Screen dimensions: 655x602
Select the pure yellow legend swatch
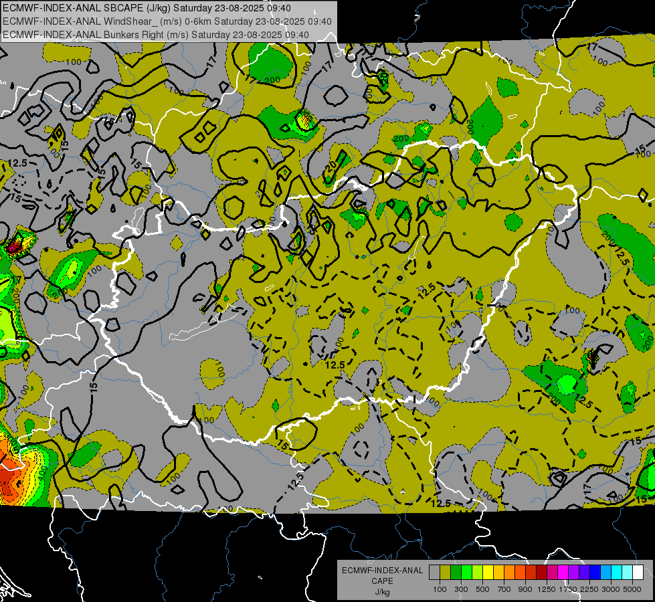(x=488, y=573)
